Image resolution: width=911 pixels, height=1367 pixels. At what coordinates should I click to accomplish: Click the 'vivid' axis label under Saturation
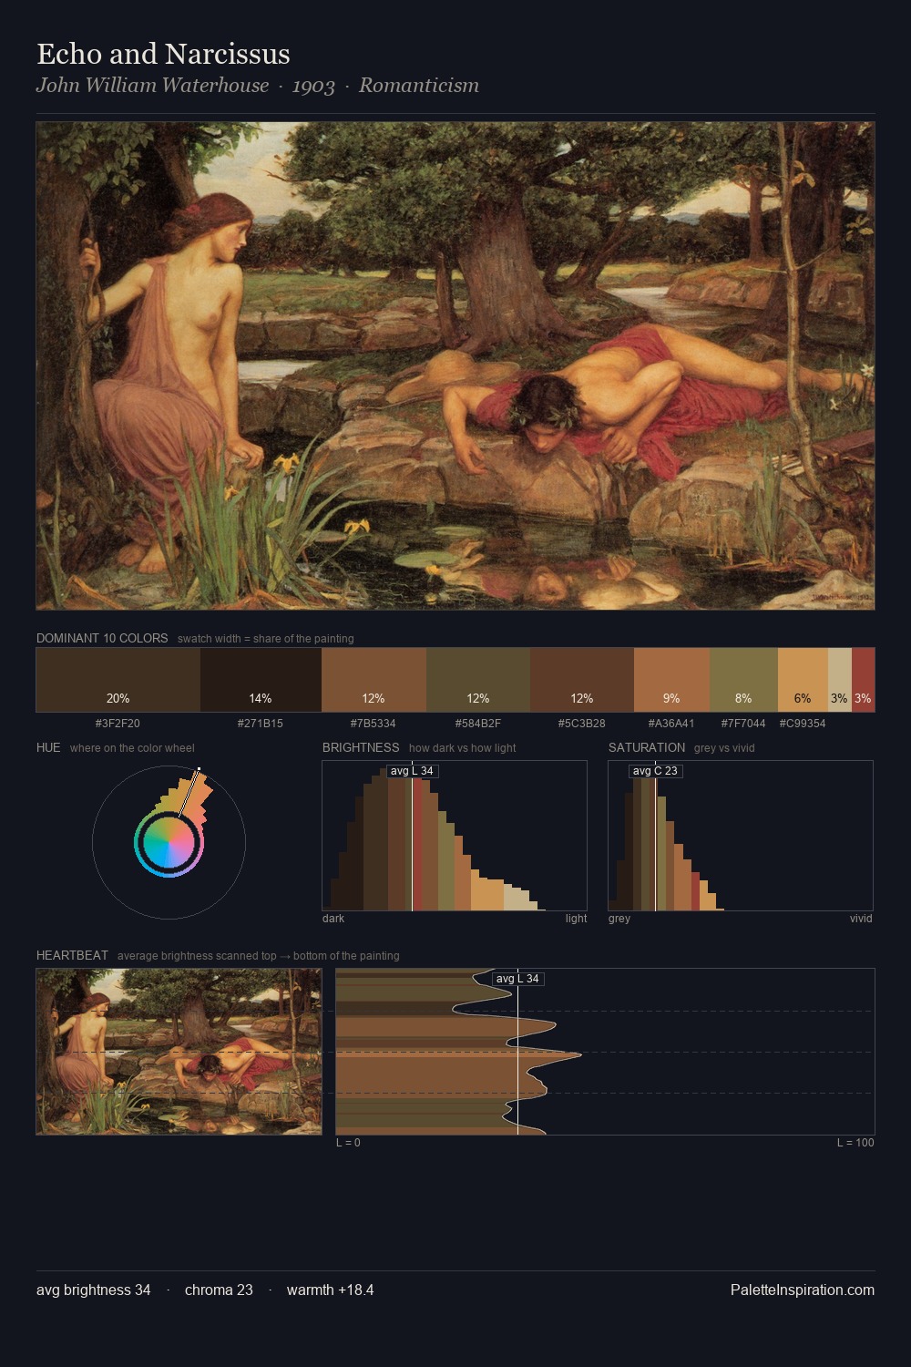pos(861,919)
